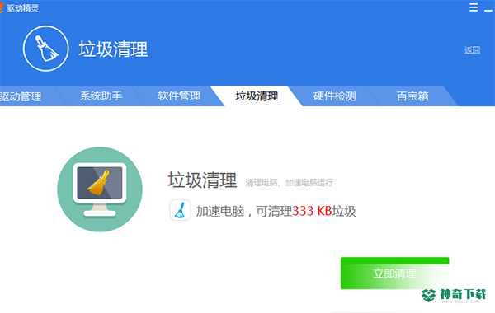
Task: Minimize the 驱动精灵 window
Action: pyautogui.click(x=488, y=10)
